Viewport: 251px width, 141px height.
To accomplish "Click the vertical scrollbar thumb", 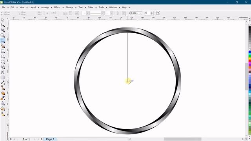I will click(246, 77).
